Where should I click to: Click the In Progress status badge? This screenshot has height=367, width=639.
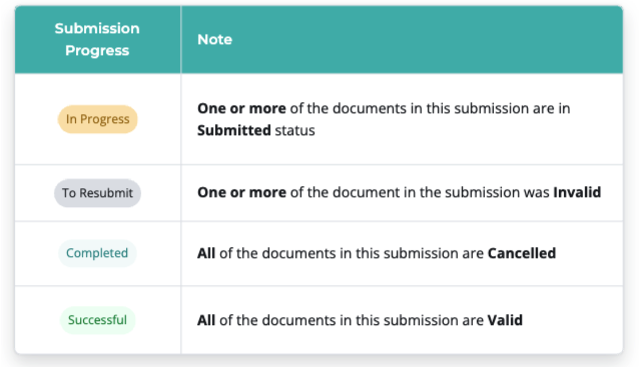97,119
